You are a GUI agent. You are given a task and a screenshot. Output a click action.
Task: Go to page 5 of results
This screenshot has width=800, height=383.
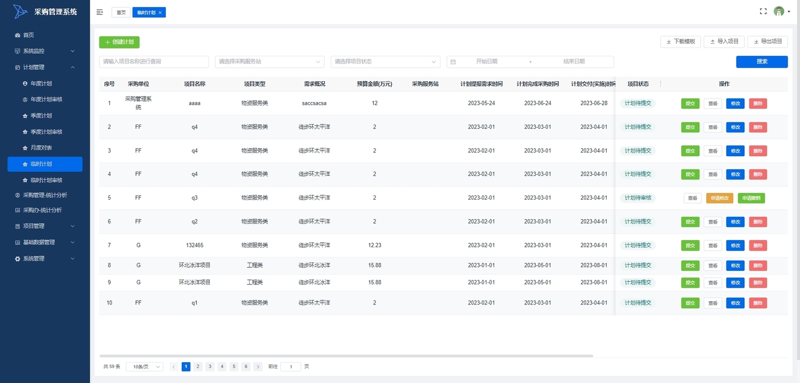tap(234, 367)
